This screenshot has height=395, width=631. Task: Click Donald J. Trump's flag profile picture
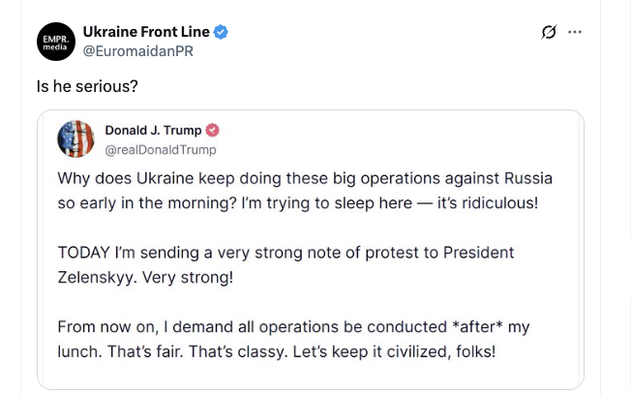click(75, 139)
